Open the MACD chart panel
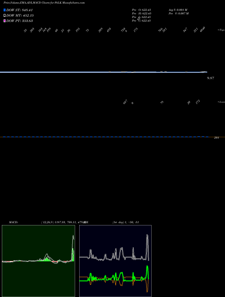This screenshot has height=297, width=225. click(x=38, y=261)
